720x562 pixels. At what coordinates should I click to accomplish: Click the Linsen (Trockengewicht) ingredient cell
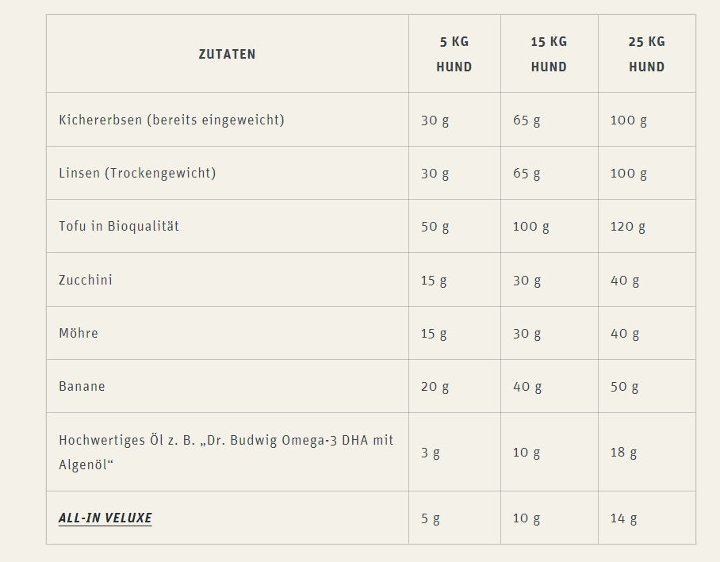pyautogui.click(x=228, y=173)
